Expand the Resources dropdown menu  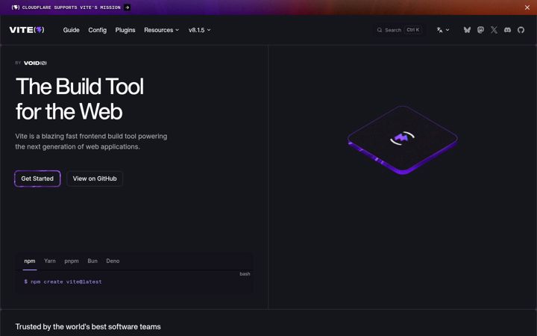pos(161,30)
